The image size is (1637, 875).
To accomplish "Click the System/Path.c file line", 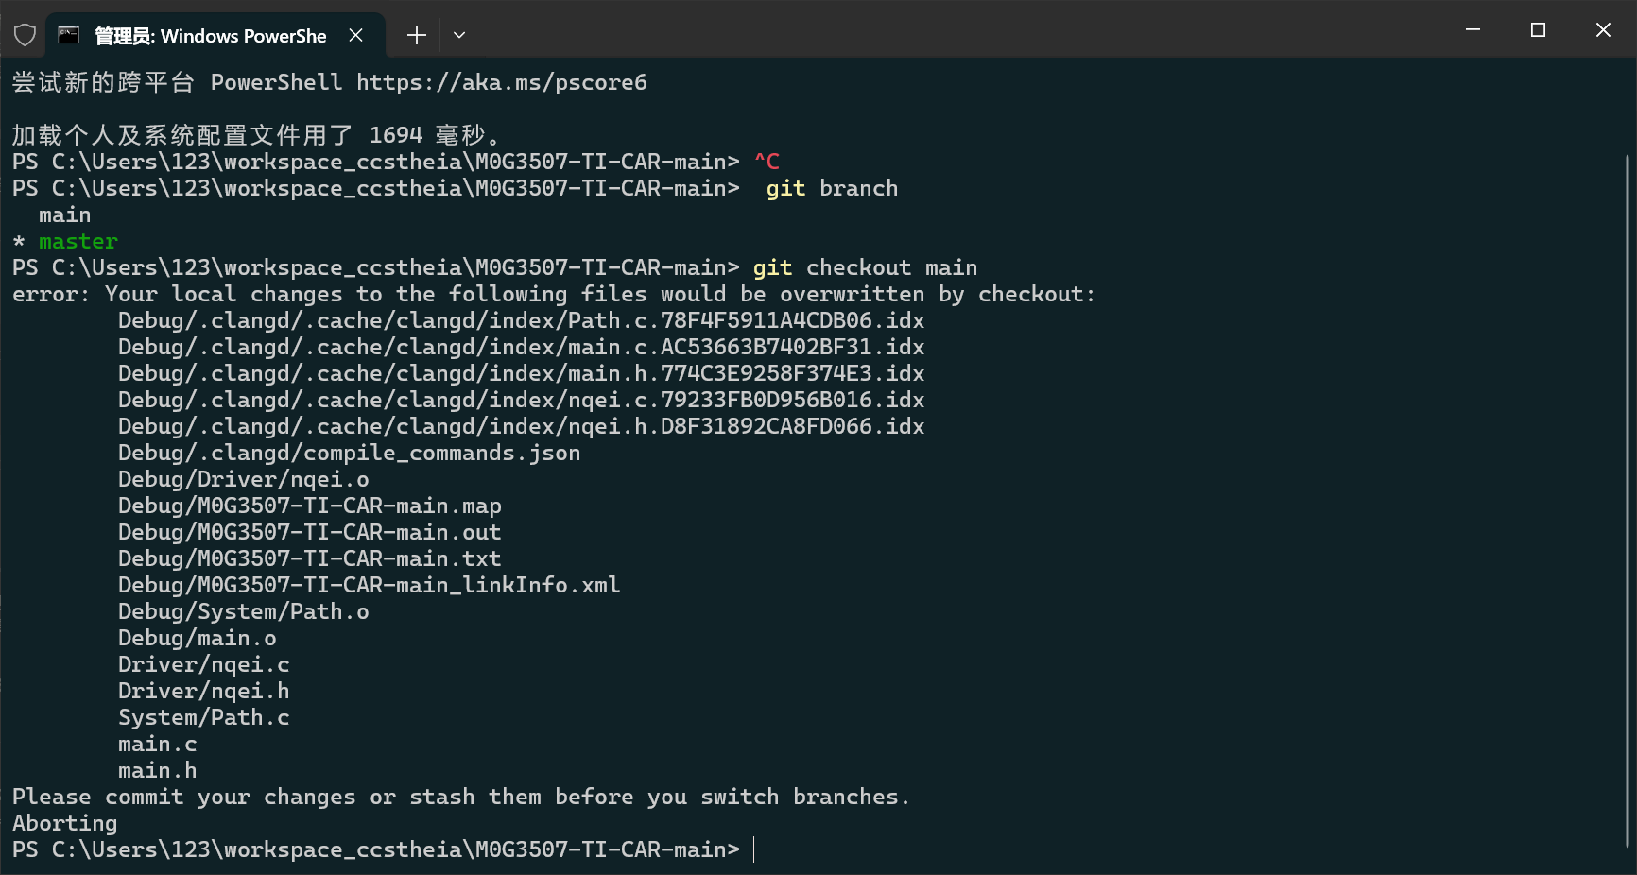I will tap(203, 718).
